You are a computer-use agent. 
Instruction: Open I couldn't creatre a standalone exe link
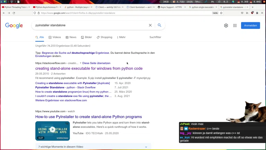point(73,96)
